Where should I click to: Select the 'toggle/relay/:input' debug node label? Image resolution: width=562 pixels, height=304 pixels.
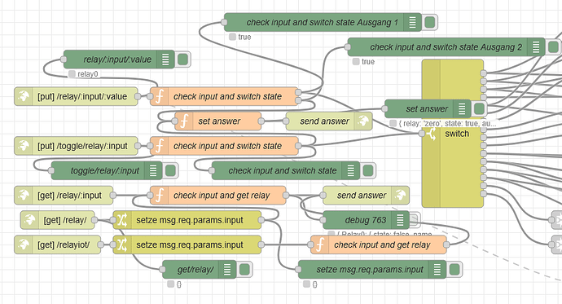[104, 170]
